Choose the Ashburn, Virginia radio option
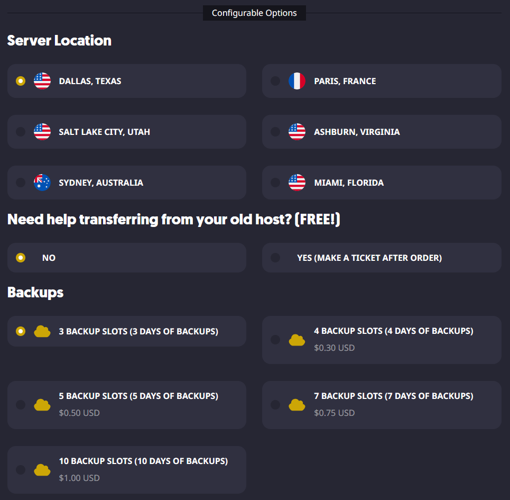 [275, 132]
